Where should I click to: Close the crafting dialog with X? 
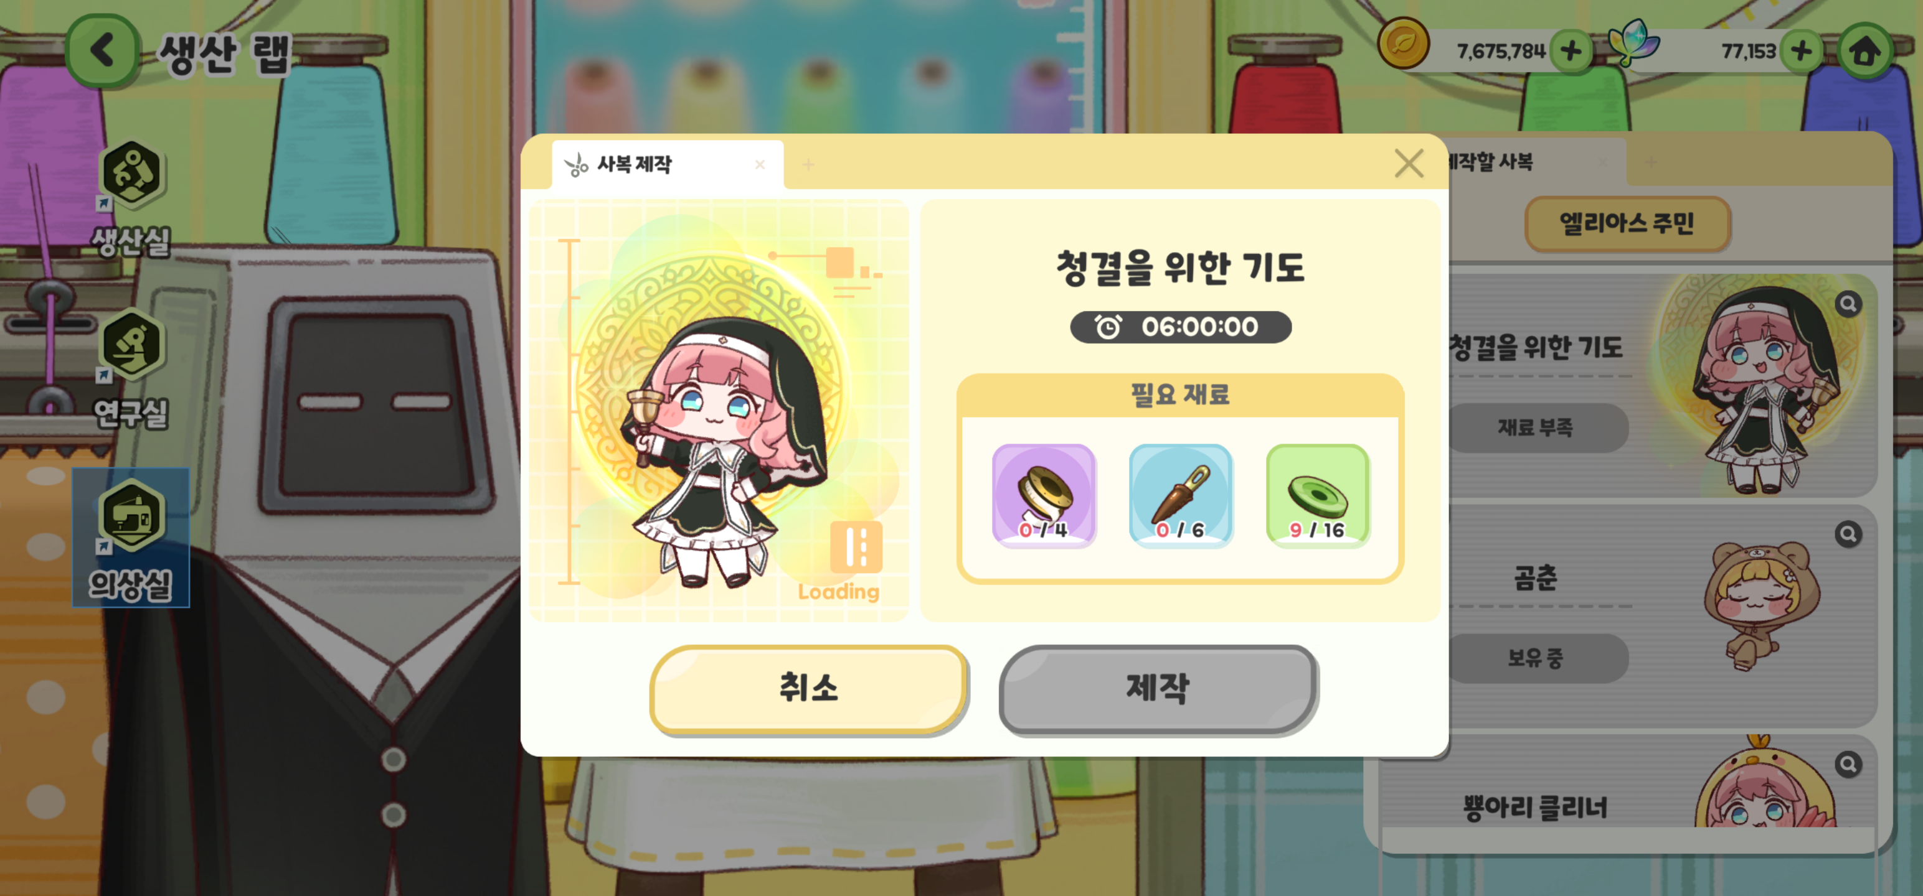[1409, 162]
